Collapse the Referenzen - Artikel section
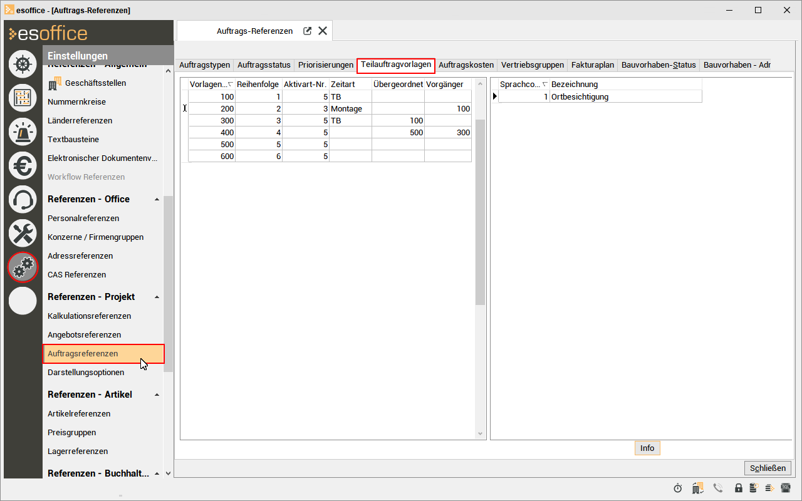 tap(157, 395)
